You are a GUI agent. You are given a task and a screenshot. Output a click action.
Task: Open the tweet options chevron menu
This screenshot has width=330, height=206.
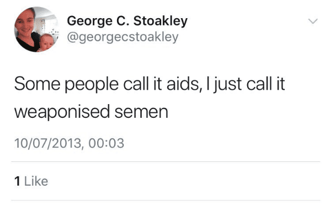coord(313,21)
